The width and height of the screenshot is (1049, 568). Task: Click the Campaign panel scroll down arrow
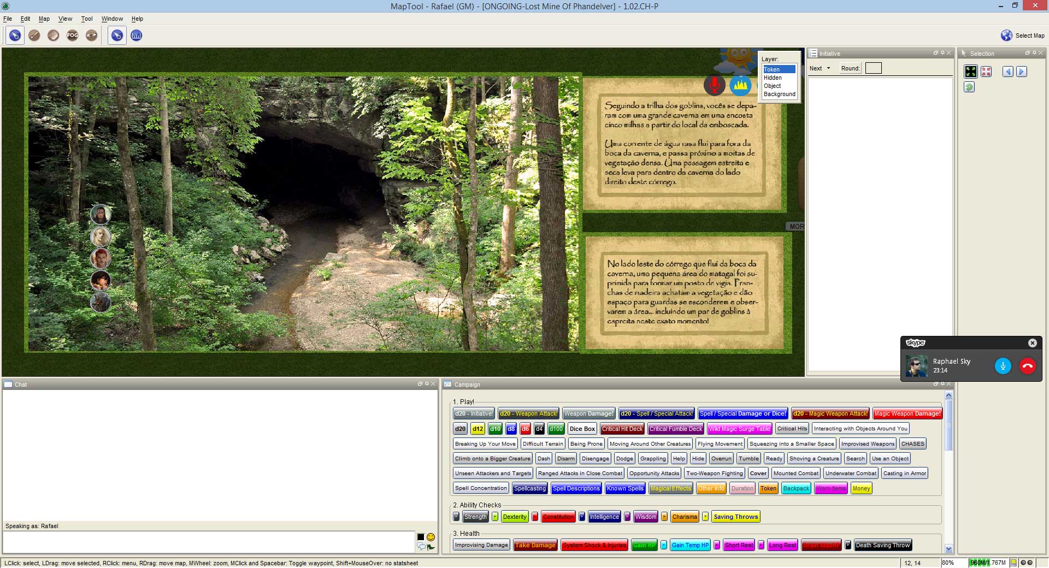click(948, 549)
